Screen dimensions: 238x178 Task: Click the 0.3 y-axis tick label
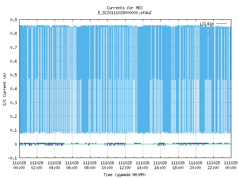pyautogui.click(x=13, y=103)
